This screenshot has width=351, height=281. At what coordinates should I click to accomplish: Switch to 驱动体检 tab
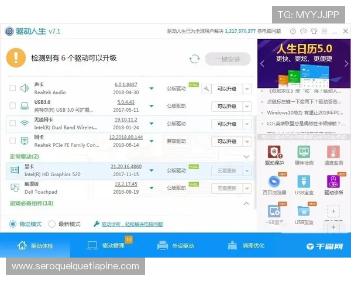[35, 245]
